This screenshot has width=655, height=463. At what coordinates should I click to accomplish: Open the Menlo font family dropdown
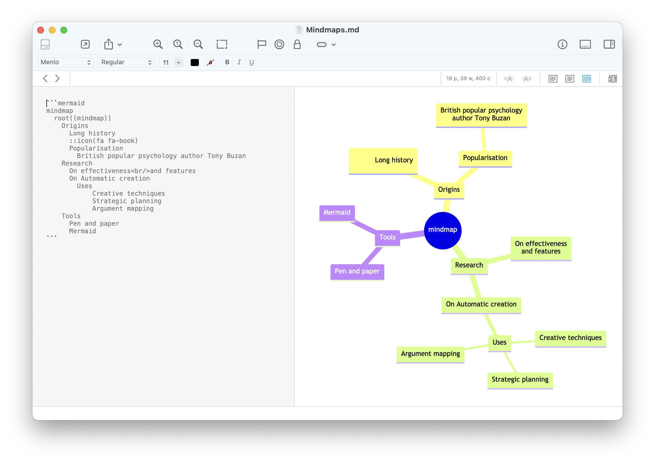pyautogui.click(x=65, y=62)
